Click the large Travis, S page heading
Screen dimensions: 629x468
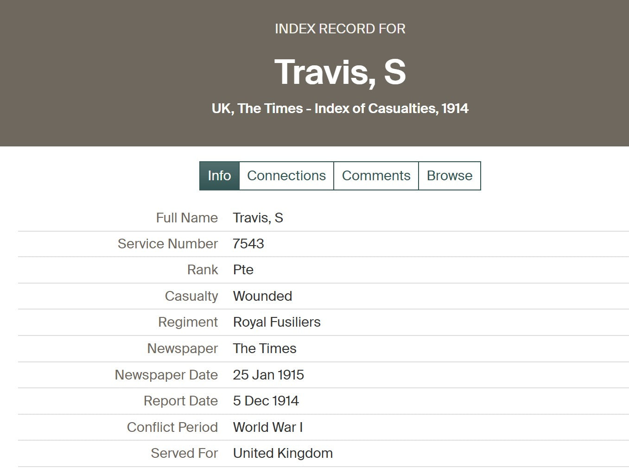tap(340, 72)
